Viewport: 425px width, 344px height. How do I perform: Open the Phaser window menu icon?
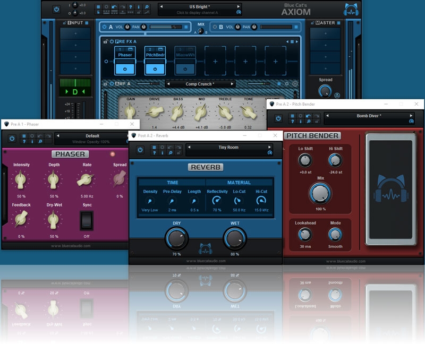(24, 136)
